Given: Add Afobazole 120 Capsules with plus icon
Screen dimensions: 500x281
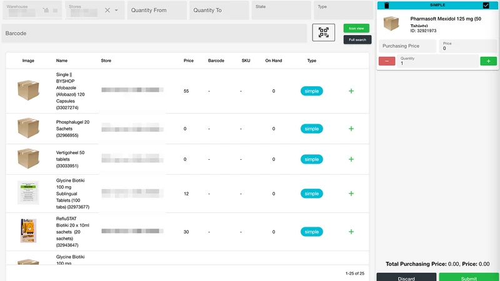Looking at the screenshot, I should [351, 91].
